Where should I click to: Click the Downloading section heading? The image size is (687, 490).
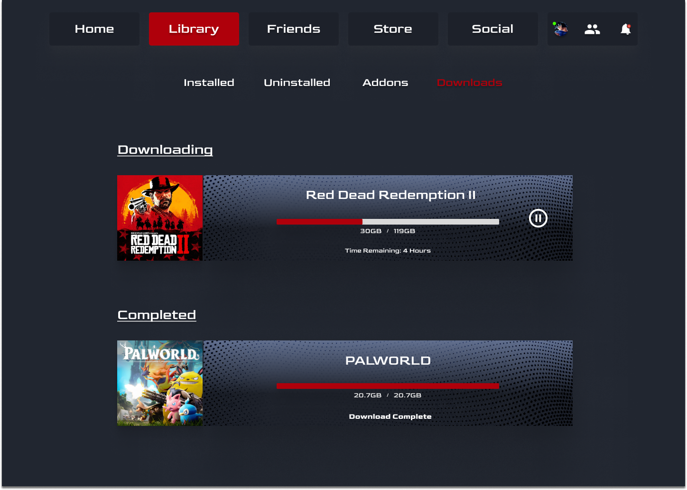click(165, 150)
